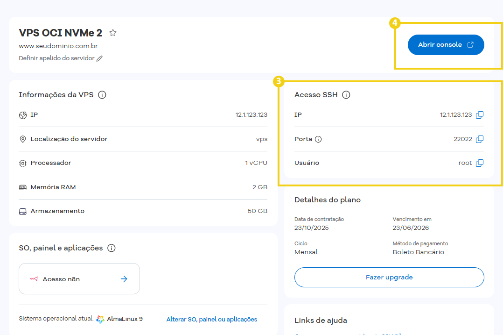The height and width of the screenshot is (335, 503).
Task: Open info icon beside Informações da VPS
Action: click(102, 95)
